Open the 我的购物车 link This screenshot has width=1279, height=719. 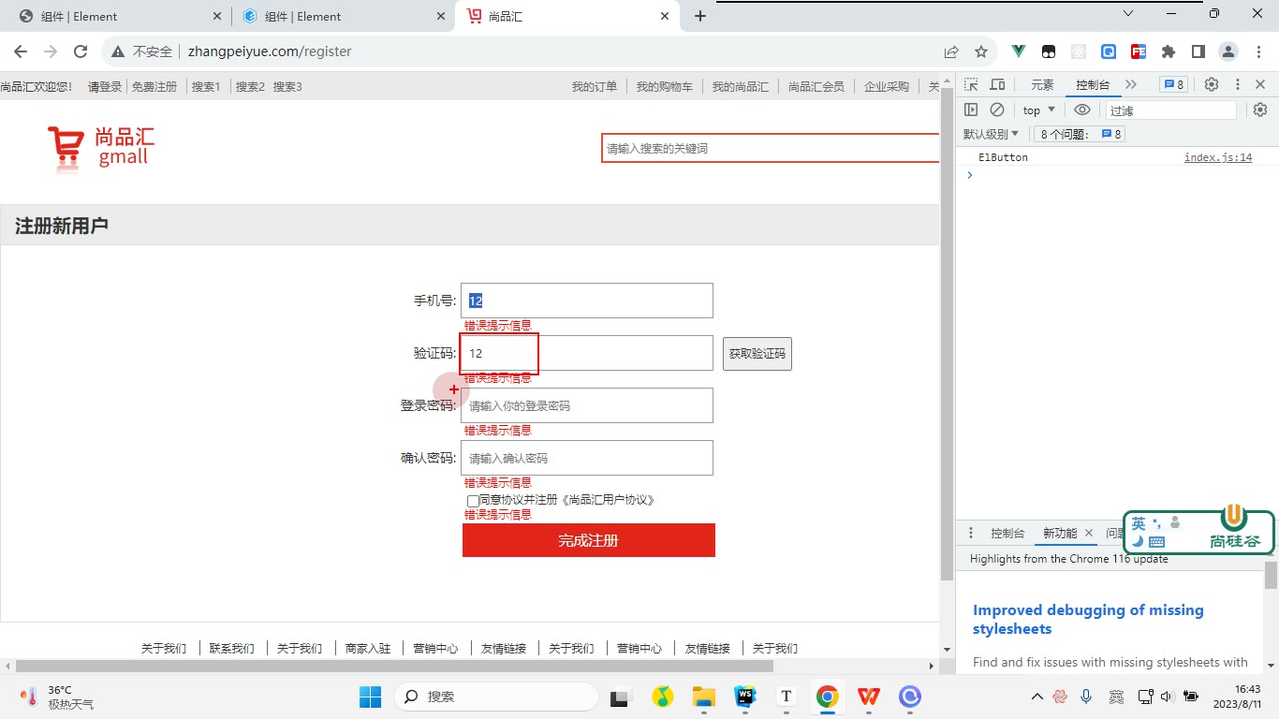pos(665,86)
